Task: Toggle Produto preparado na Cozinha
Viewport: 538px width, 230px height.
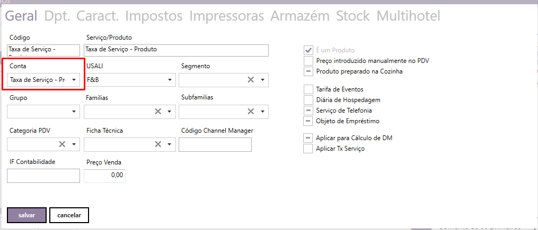Action: 308,71
